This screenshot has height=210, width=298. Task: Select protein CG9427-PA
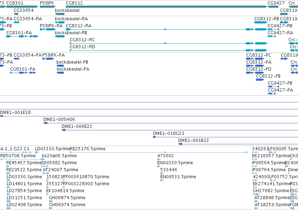[272, 94]
